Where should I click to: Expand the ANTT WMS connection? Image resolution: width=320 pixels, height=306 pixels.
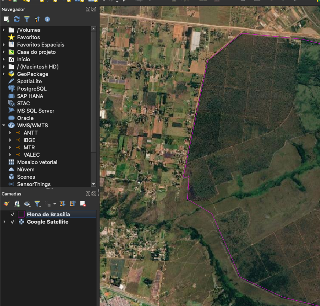click(10, 133)
